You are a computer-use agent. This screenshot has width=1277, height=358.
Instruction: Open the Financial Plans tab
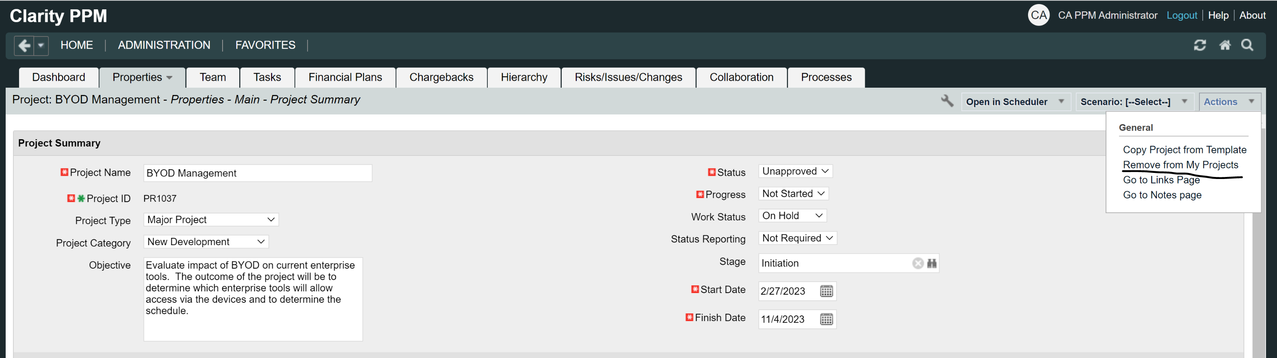[x=345, y=78]
